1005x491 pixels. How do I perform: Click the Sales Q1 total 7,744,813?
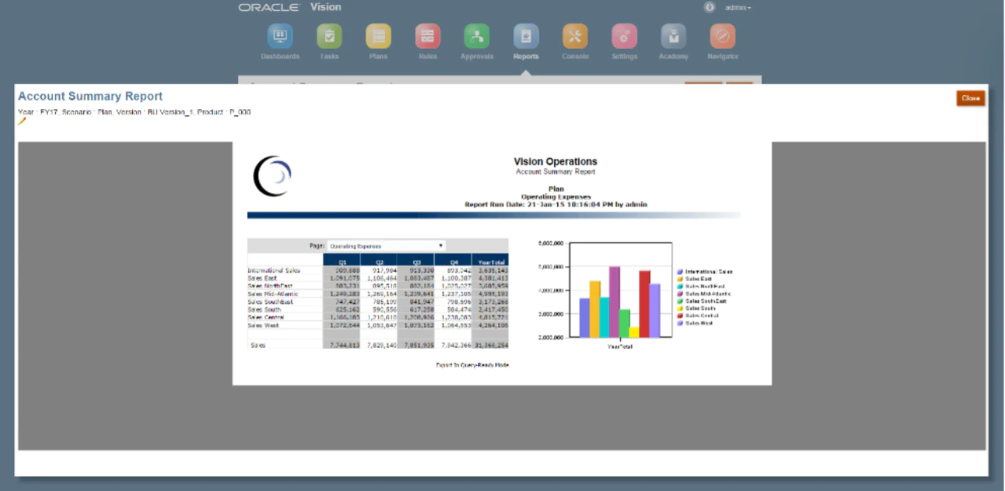(343, 345)
